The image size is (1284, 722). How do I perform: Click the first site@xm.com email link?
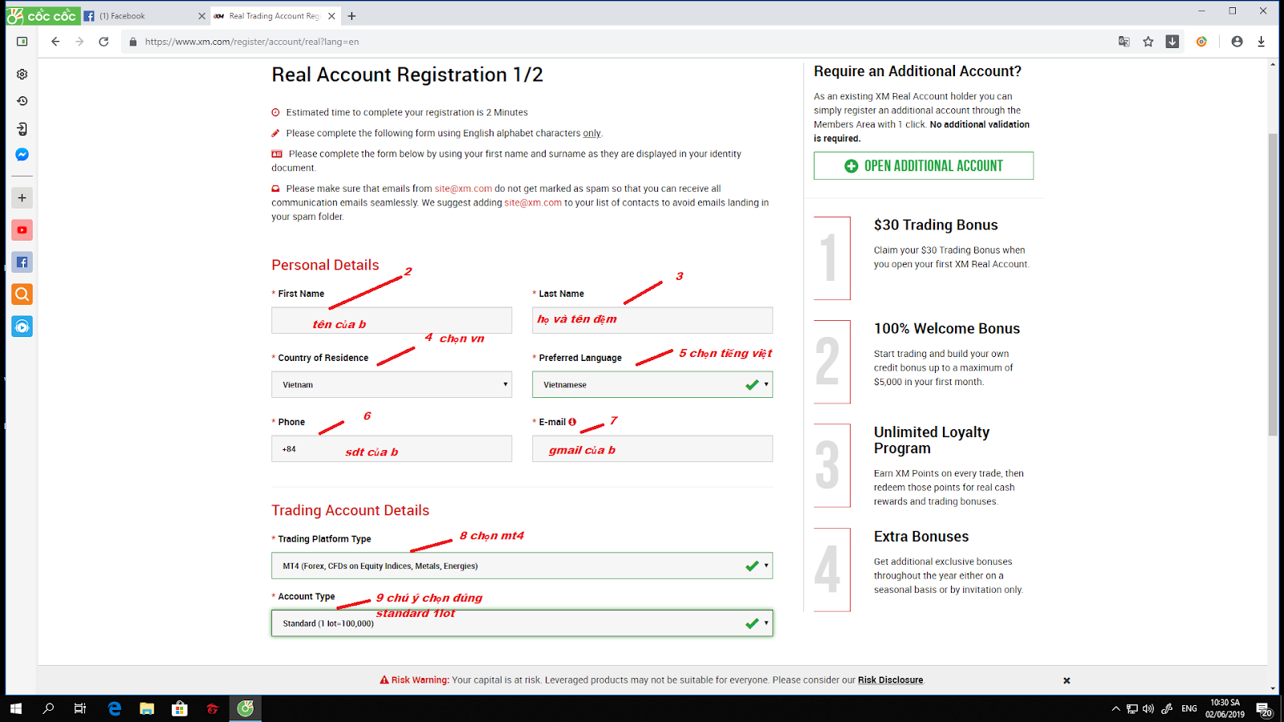click(x=463, y=189)
